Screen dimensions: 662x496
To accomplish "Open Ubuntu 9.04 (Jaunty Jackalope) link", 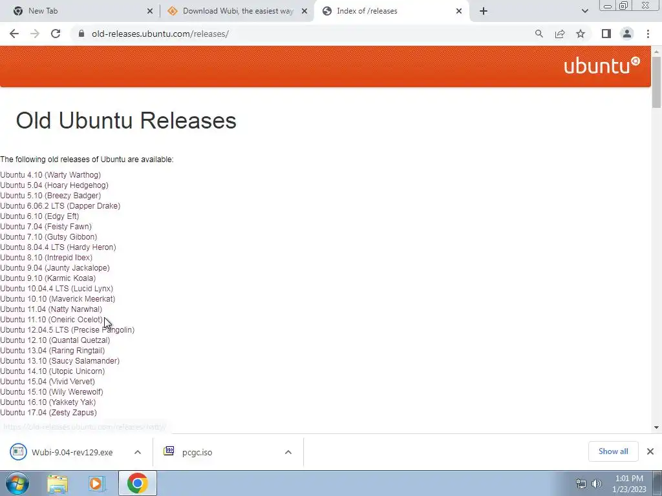I will tap(55, 268).
